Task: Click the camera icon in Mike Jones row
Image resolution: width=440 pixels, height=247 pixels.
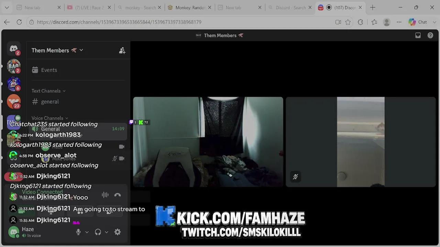Action: [122, 158]
